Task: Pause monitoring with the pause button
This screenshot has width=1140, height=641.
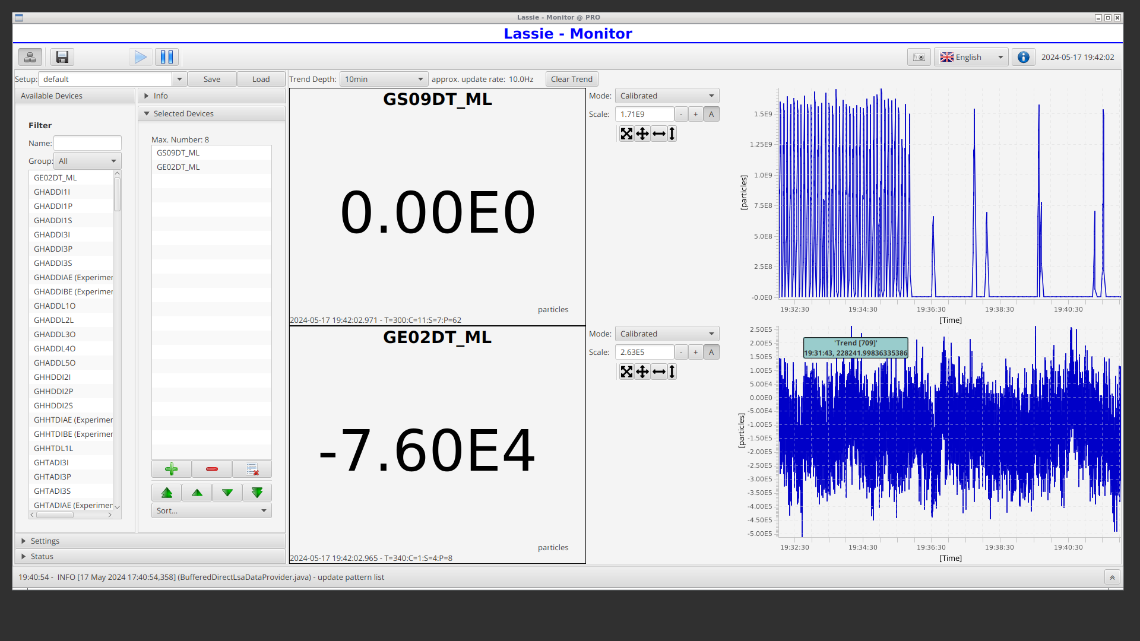Action: pos(167,57)
